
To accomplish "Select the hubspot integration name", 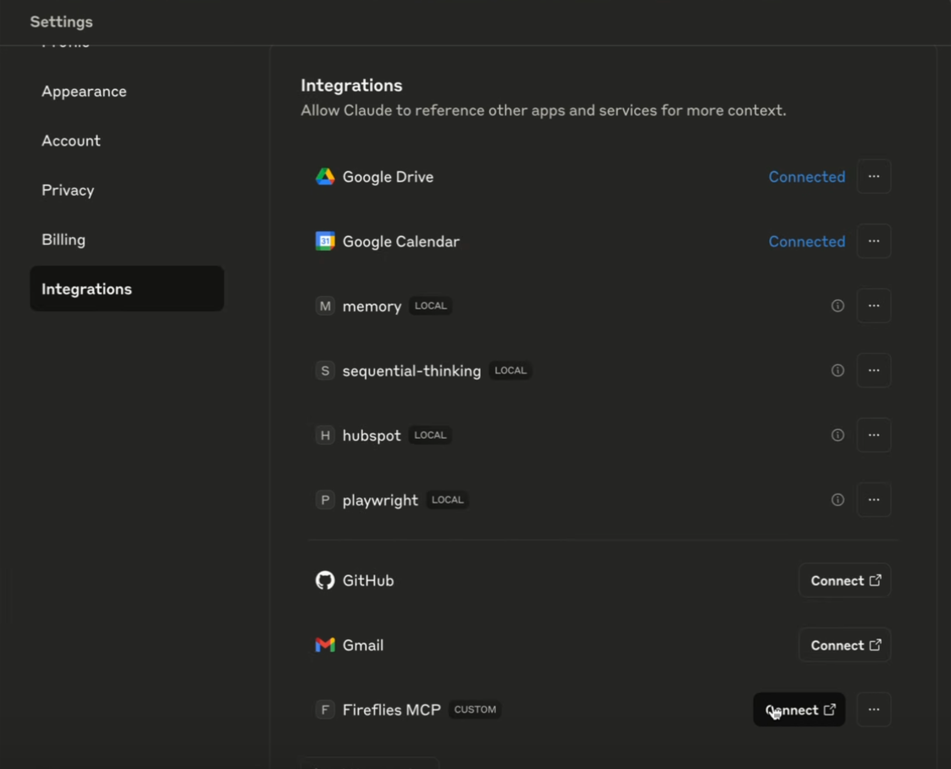I will coord(372,436).
